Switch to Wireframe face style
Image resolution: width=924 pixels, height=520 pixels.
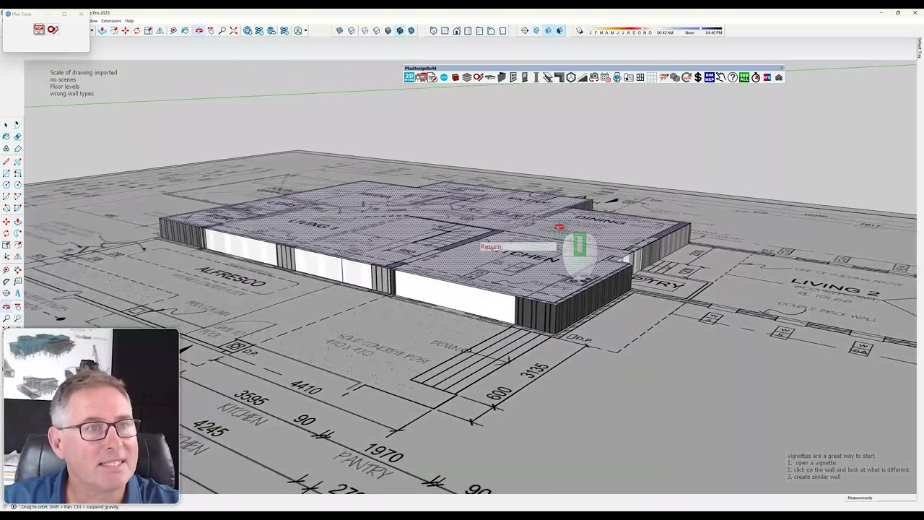click(x=365, y=30)
